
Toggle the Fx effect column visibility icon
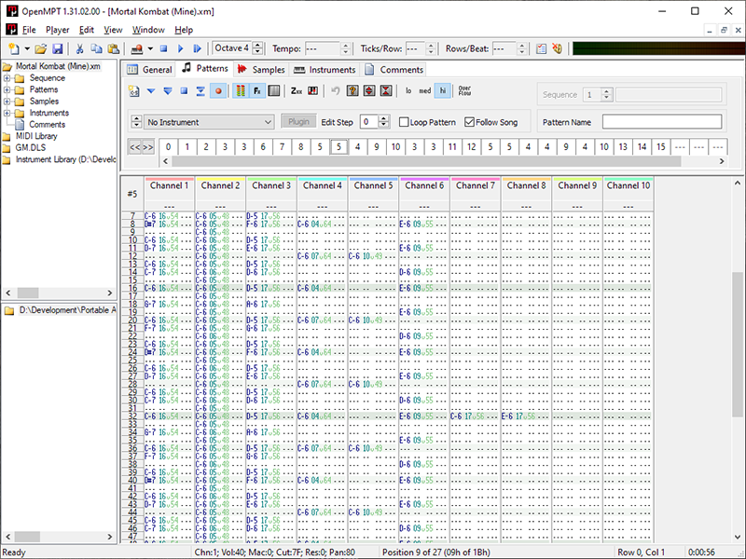point(256,90)
